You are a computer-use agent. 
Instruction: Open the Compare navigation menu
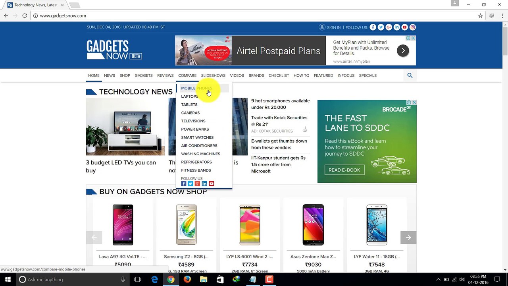coord(187,75)
